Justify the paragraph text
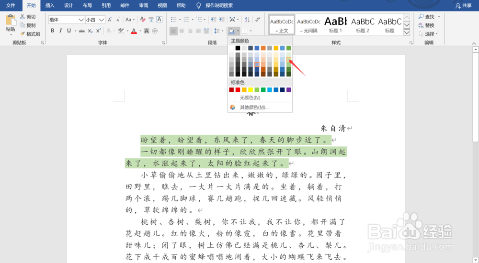This screenshot has width=479, height=263. tap(198, 31)
